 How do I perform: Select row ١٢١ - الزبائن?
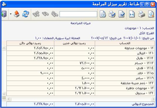click(80, 53)
